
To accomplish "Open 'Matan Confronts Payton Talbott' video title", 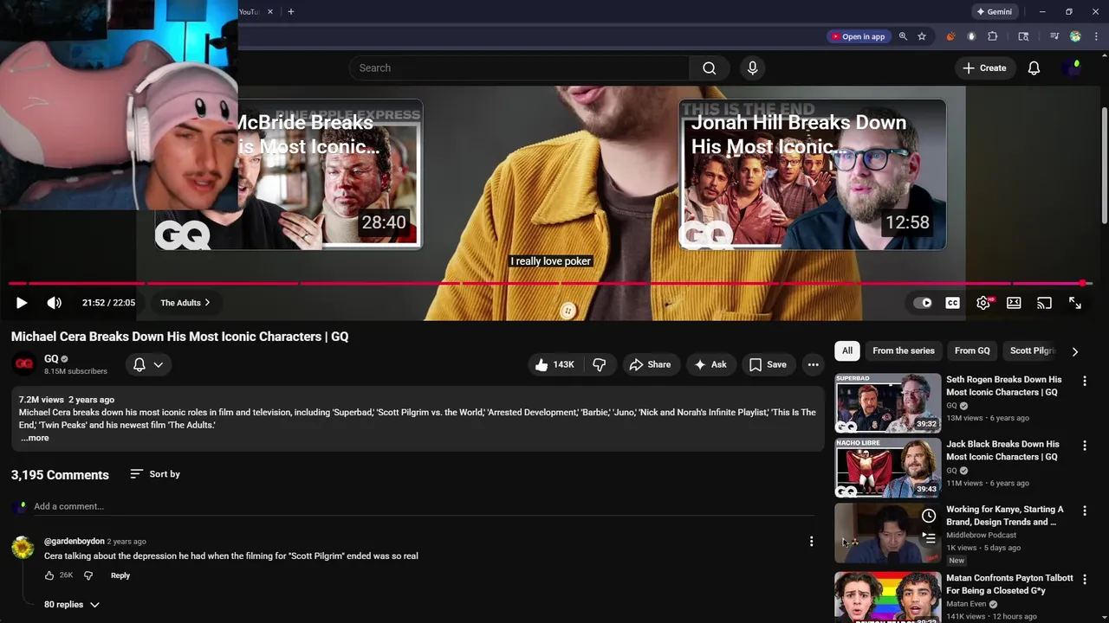I will tap(1010, 584).
